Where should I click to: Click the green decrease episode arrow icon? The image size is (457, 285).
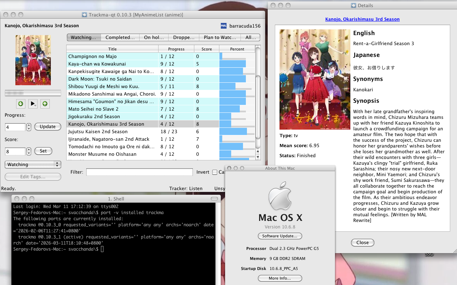[x=21, y=104]
